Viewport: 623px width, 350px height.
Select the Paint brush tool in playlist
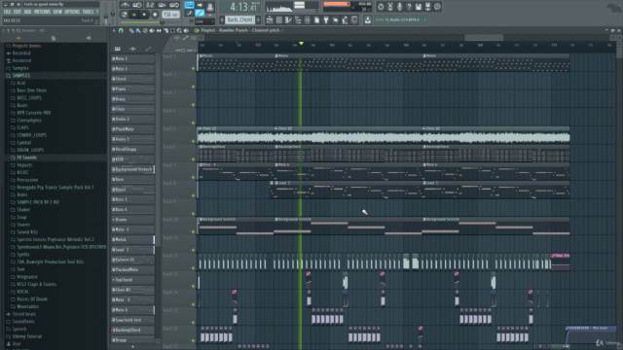tap(138, 30)
